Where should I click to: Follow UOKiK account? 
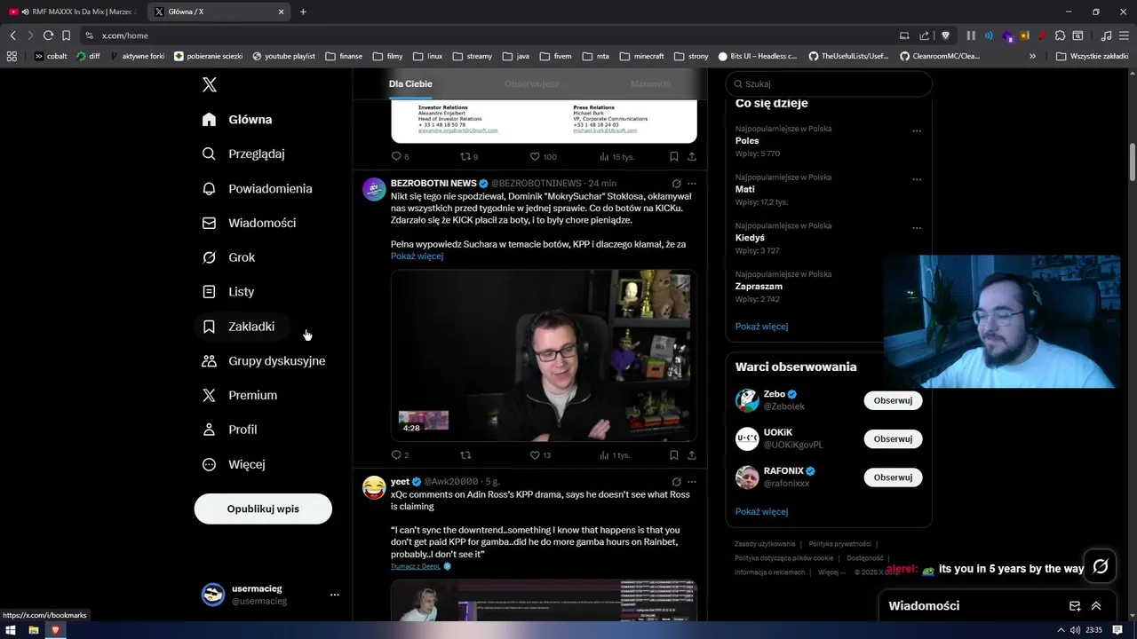893,439
